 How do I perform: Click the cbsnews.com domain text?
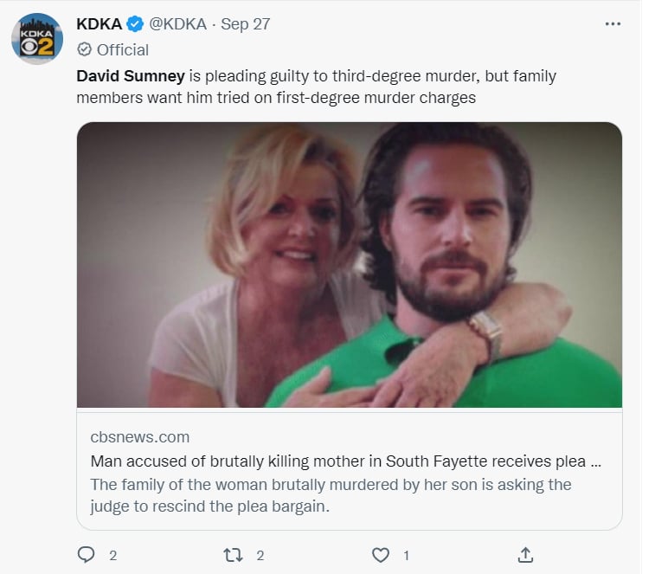[139, 437]
